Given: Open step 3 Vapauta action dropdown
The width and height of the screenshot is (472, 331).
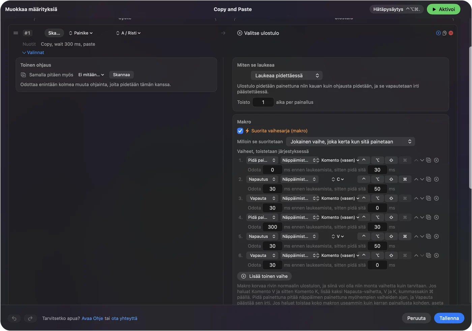Looking at the screenshot, I should [x=262, y=198].
